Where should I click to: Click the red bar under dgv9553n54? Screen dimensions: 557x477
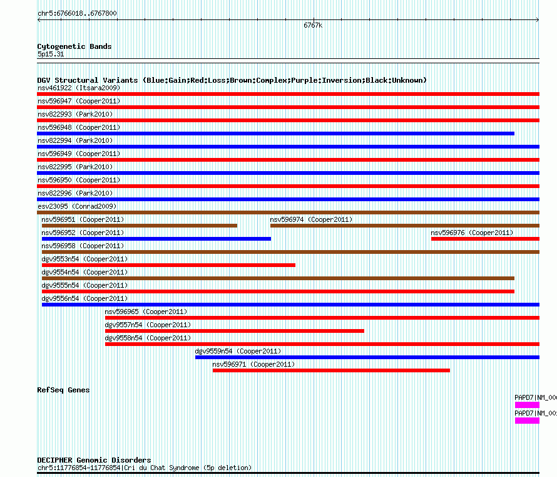169,265
